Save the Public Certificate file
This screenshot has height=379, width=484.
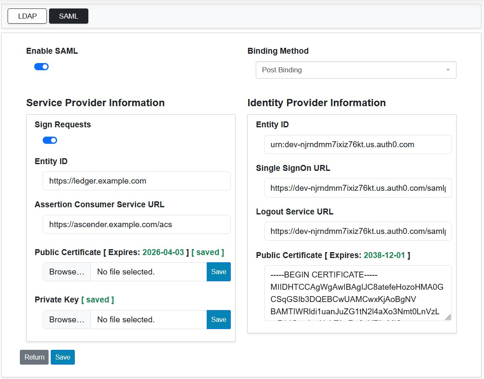(219, 272)
